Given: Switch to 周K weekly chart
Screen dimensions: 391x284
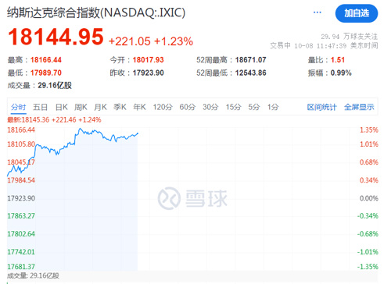Looking at the screenshot, I should click(81, 107).
